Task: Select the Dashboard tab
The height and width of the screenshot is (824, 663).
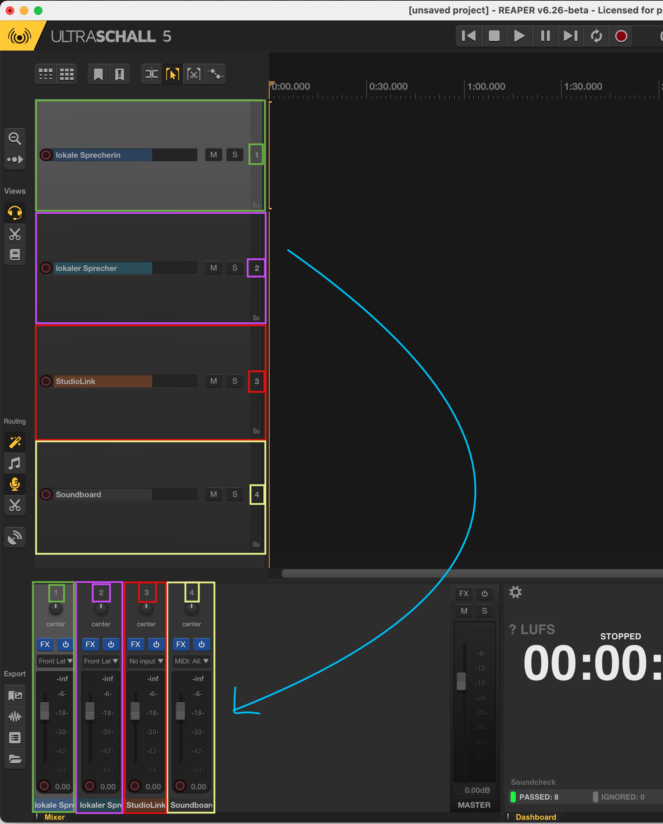Action: tap(536, 817)
